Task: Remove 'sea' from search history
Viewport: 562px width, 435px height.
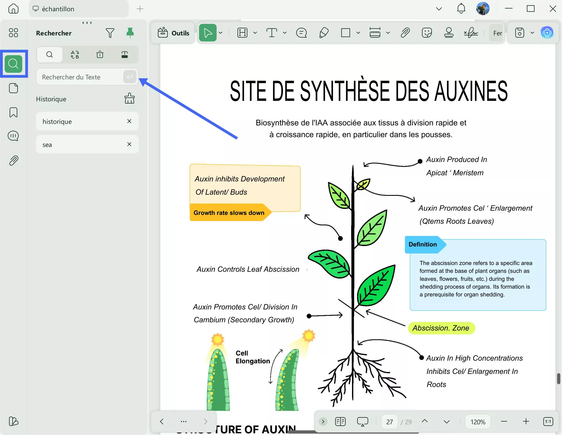Action: (x=129, y=144)
